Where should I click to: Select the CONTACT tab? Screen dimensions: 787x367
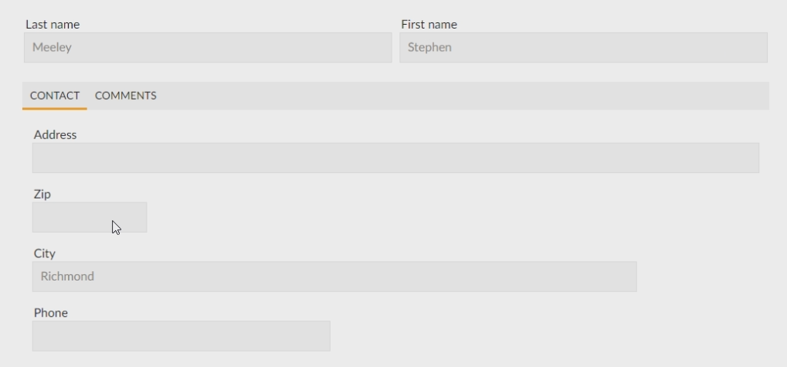(55, 96)
